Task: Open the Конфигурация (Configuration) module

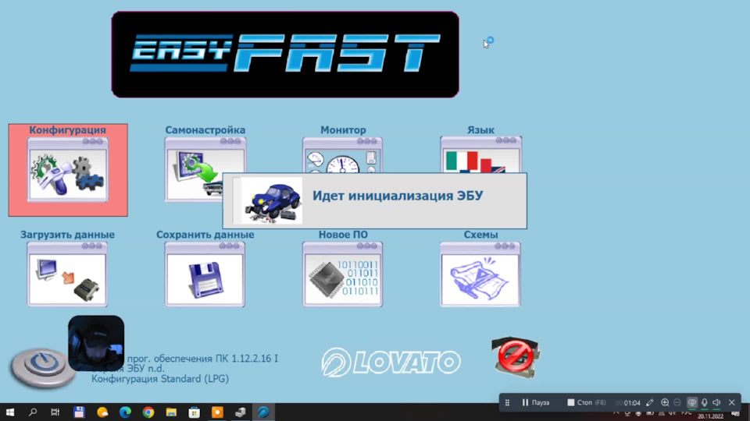Action: point(67,169)
